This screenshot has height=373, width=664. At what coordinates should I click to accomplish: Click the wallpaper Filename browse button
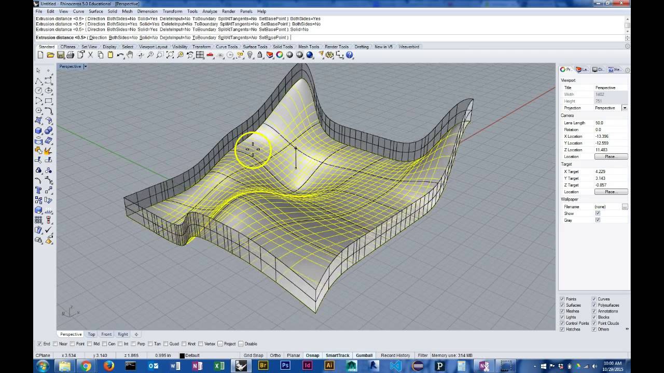[x=625, y=207]
